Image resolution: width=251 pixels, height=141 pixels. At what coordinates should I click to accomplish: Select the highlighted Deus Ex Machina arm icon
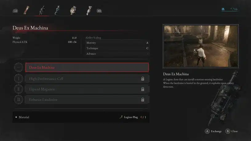point(42,10)
